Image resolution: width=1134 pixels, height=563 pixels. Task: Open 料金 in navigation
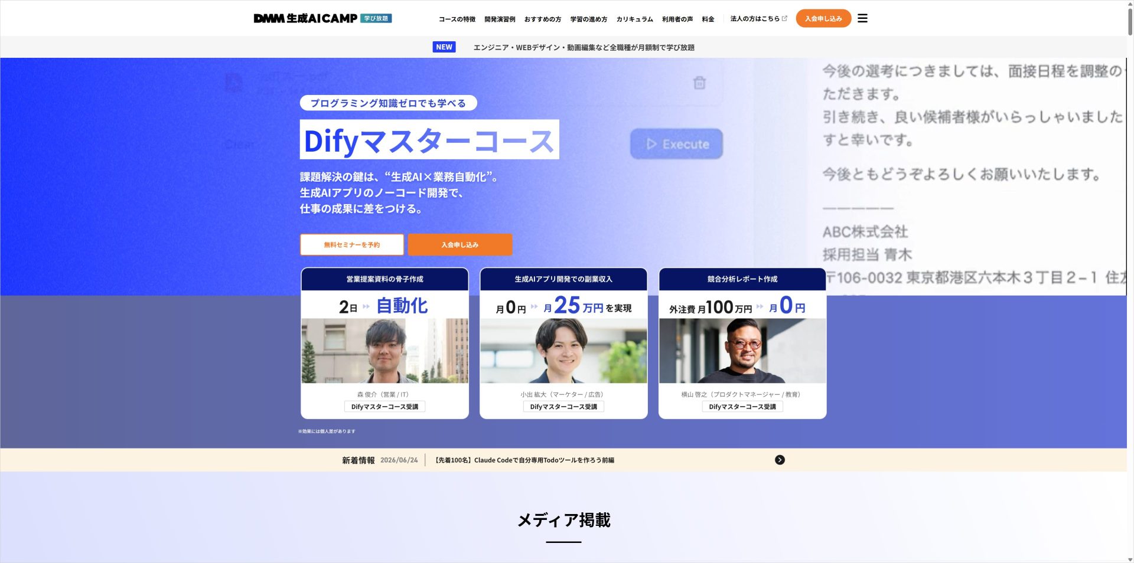click(x=708, y=19)
